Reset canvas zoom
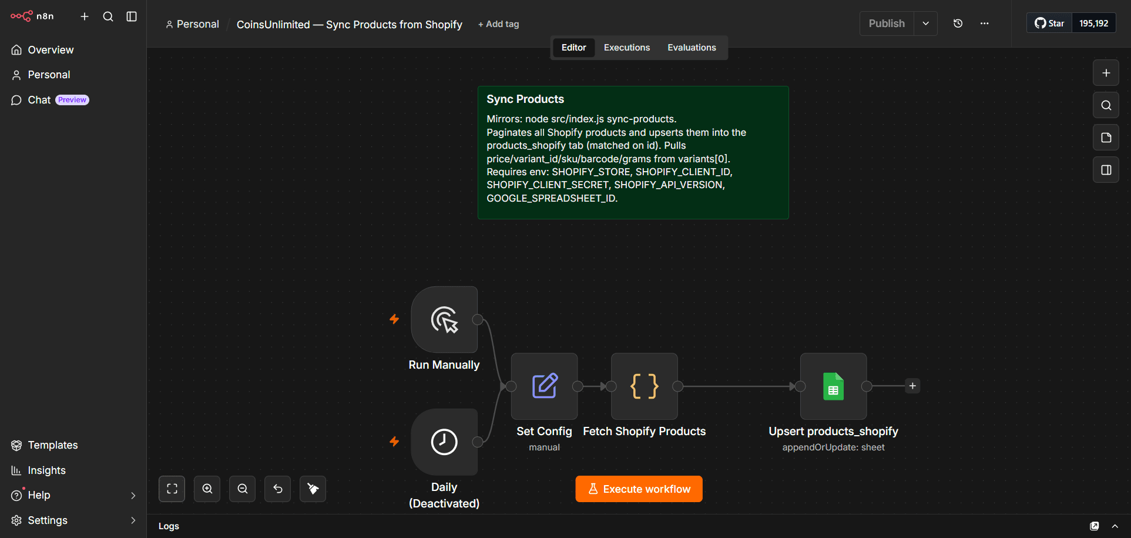Viewport: 1131px width, 538px height. (x=278, y=489)
